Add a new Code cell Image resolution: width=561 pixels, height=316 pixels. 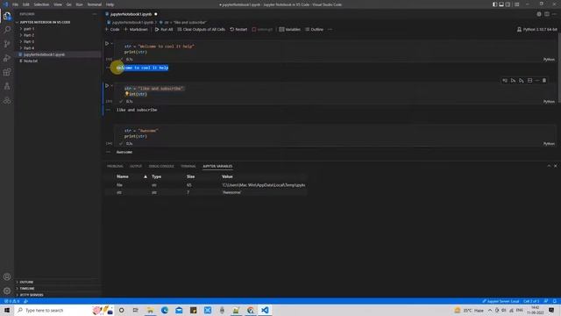pos(112,29)
